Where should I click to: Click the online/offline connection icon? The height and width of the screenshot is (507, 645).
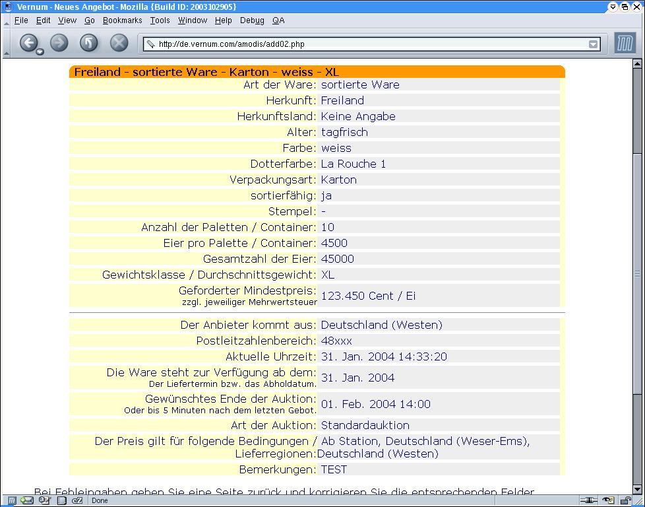coord(589,501)
